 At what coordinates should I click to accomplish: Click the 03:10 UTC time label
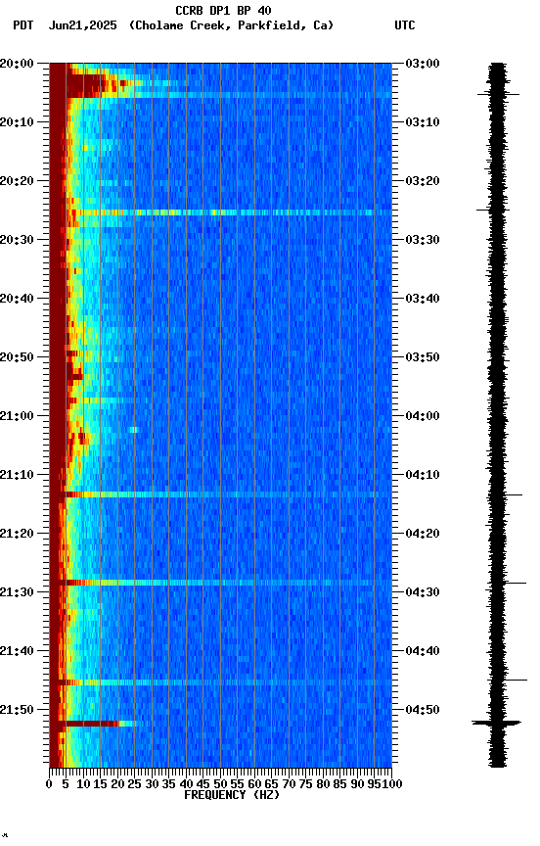(423, 122)
